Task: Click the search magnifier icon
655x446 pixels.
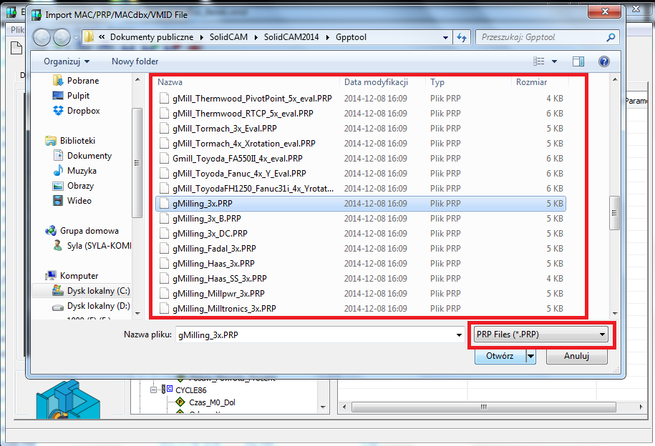Action: pyautogui.click(x=611, y=37)
